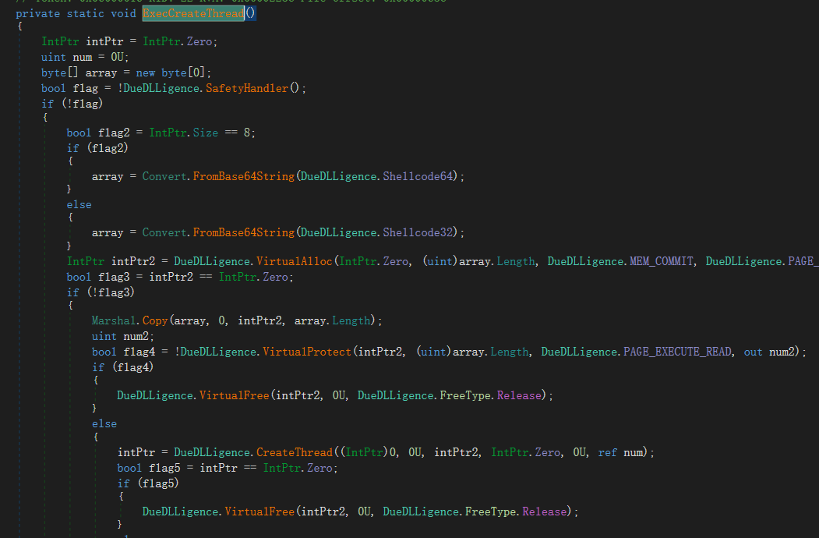The image size is (819, 538).
Task: Go to the VirtualAlloc method call
Action: 294,261
